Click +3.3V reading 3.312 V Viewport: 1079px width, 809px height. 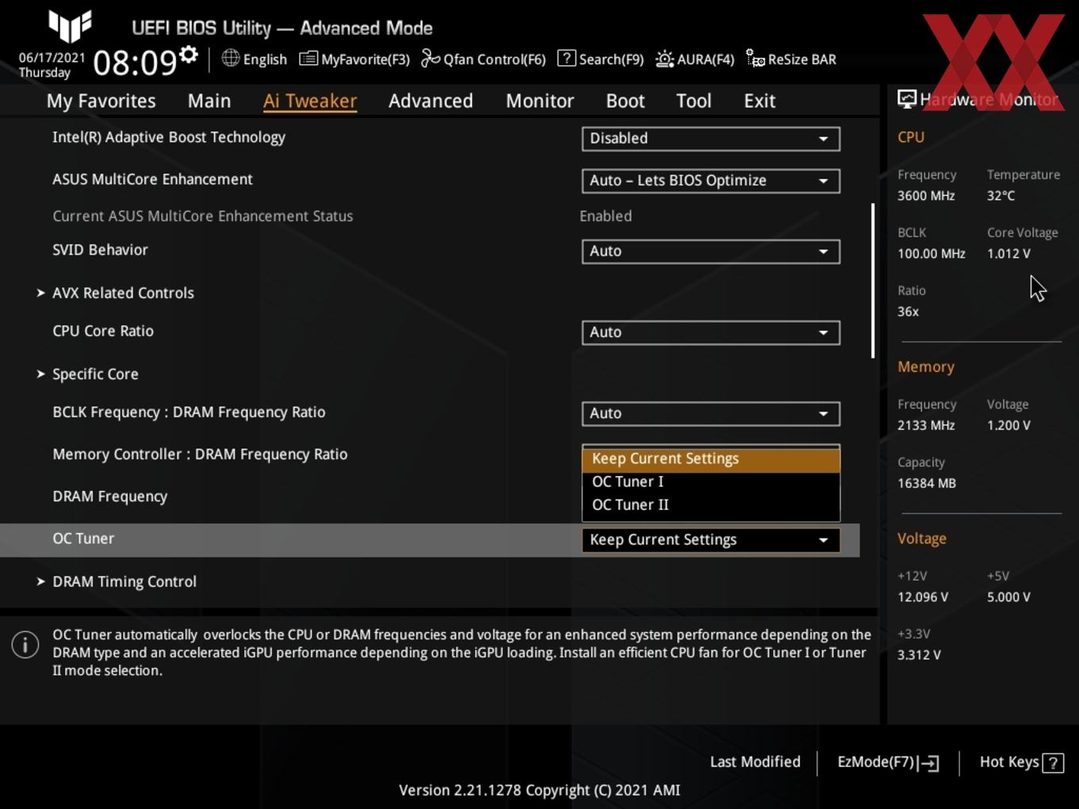[919, 654]
